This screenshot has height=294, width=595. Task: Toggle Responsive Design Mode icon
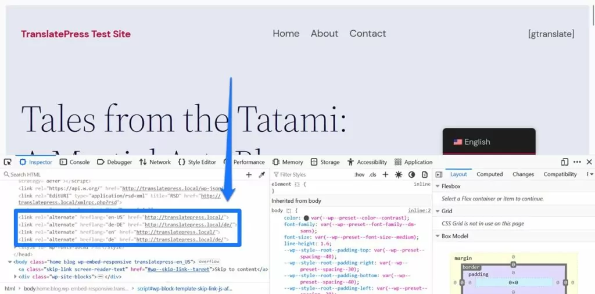[565, 162]
